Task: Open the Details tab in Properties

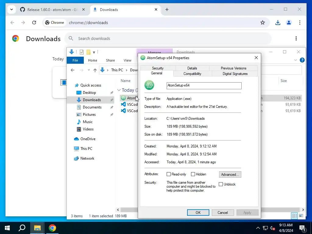Action: tap(192, 68)
